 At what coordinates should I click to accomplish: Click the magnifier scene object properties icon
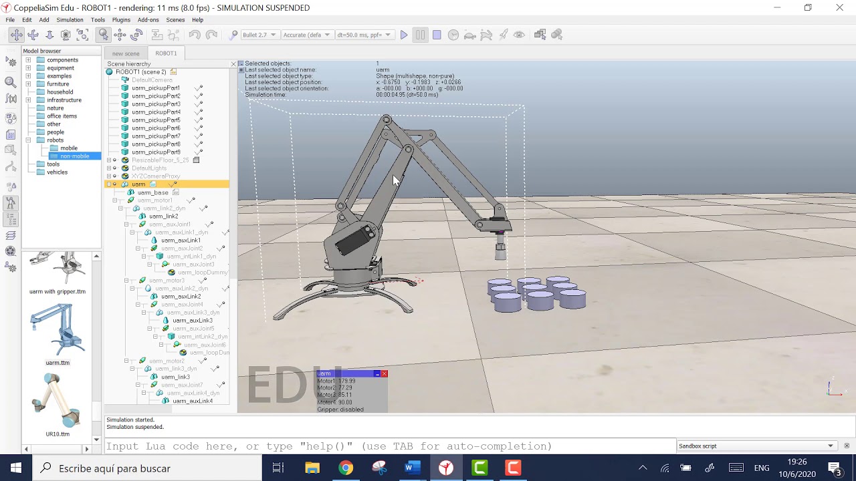11,82
